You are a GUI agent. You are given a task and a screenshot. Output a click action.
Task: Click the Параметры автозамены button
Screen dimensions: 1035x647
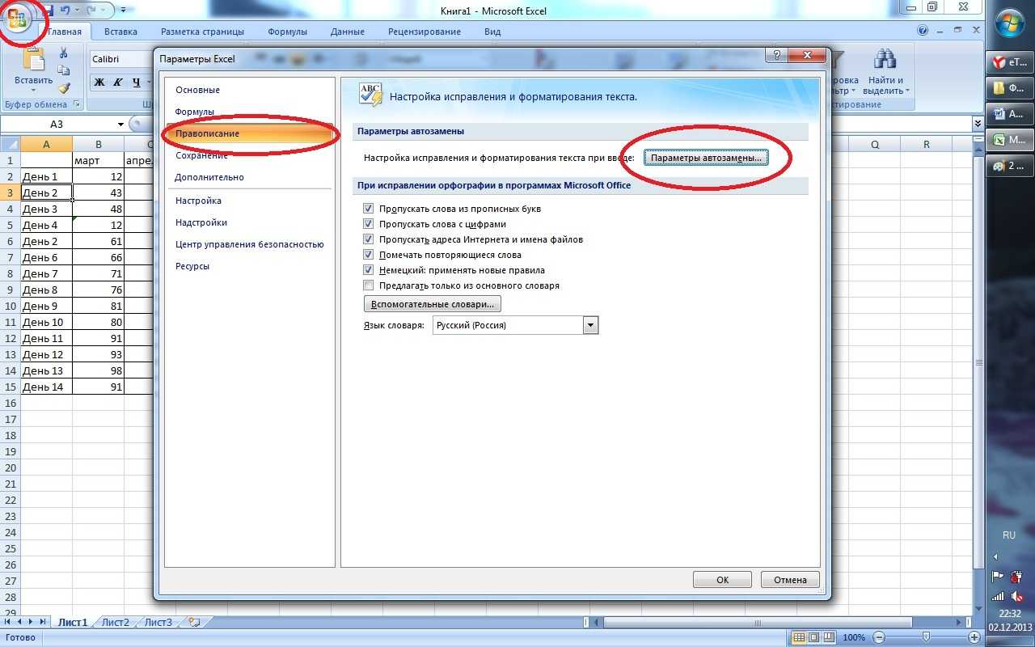click(706, 158)
